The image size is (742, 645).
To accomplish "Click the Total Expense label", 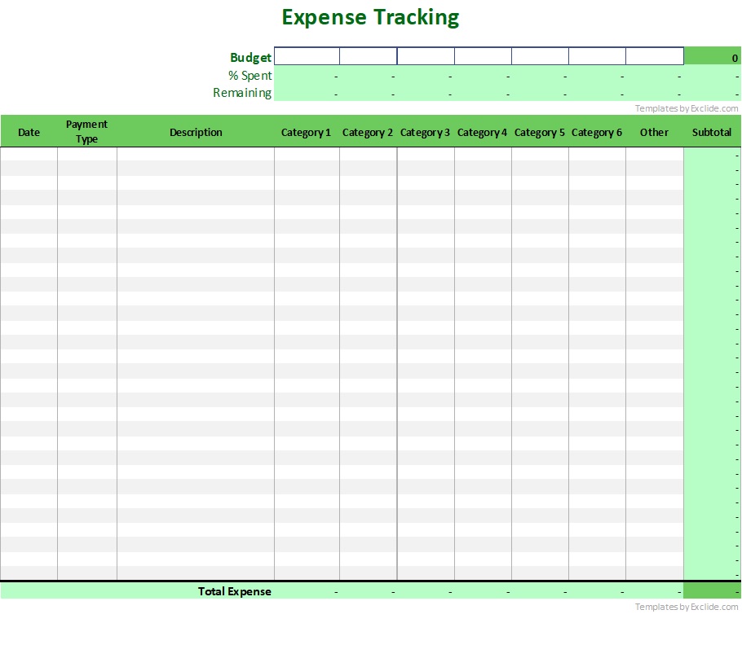I will pyautogui.click(x=234, y=591).
